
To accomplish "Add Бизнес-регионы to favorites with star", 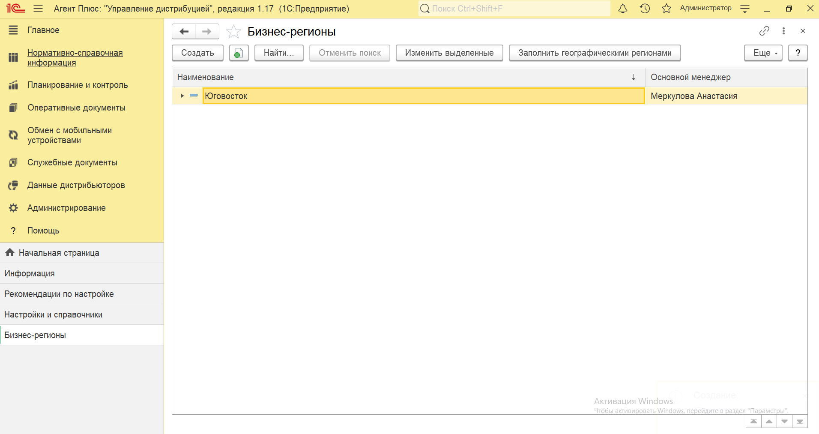I will point(233,32).
